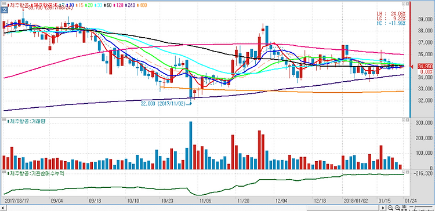This screenshot has height=211, width=435.
Task: Select the 60 moving average legend
Action: (108, 5)
